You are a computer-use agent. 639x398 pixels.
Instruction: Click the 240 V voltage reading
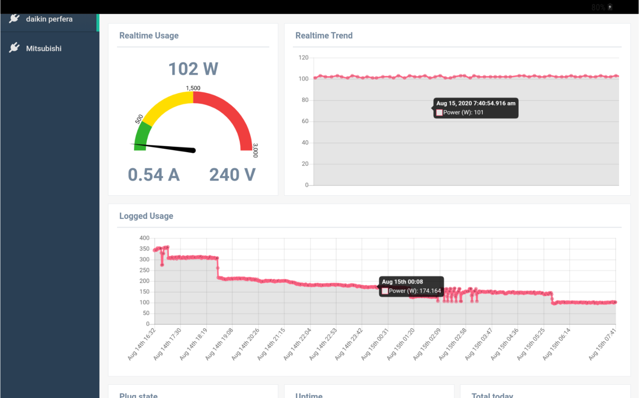tap(232, 175)
